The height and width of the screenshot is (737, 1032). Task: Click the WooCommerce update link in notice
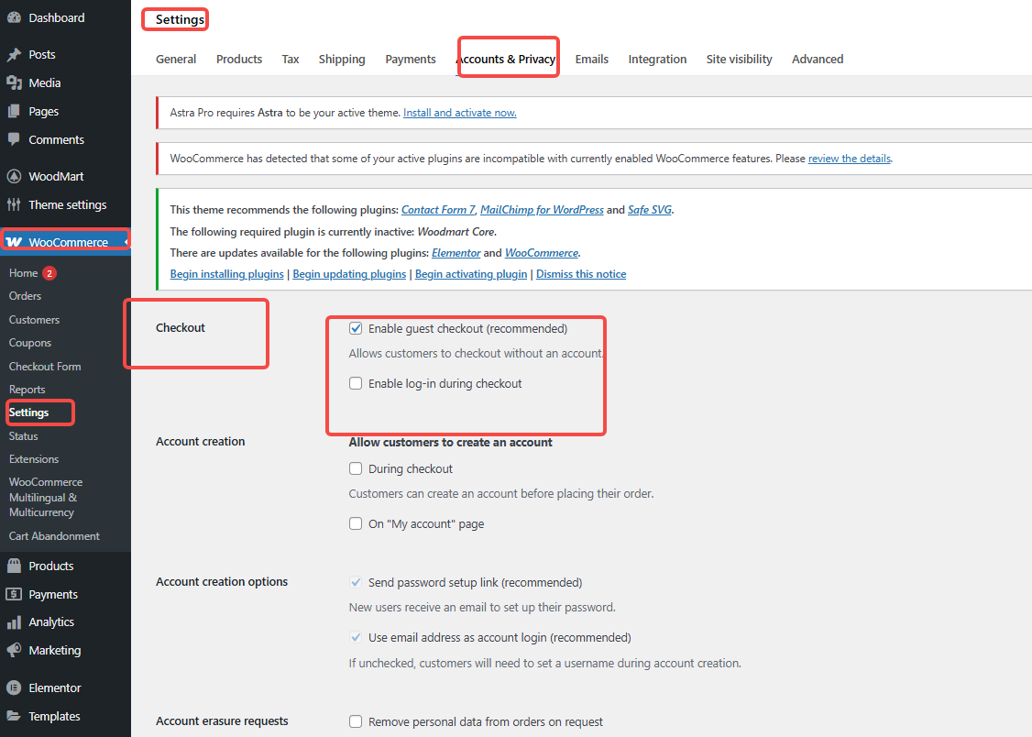click(542, 253)
